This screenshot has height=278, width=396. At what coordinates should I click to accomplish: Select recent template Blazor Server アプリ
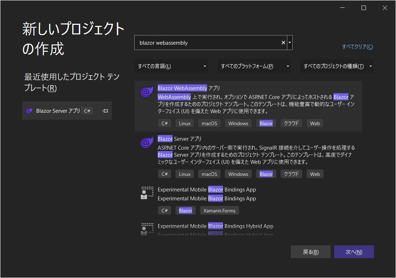point(67,111)
